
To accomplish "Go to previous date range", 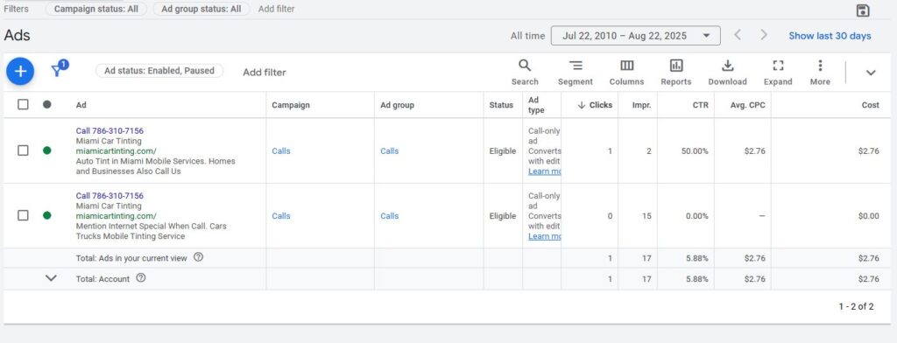I will click(738, 36).
